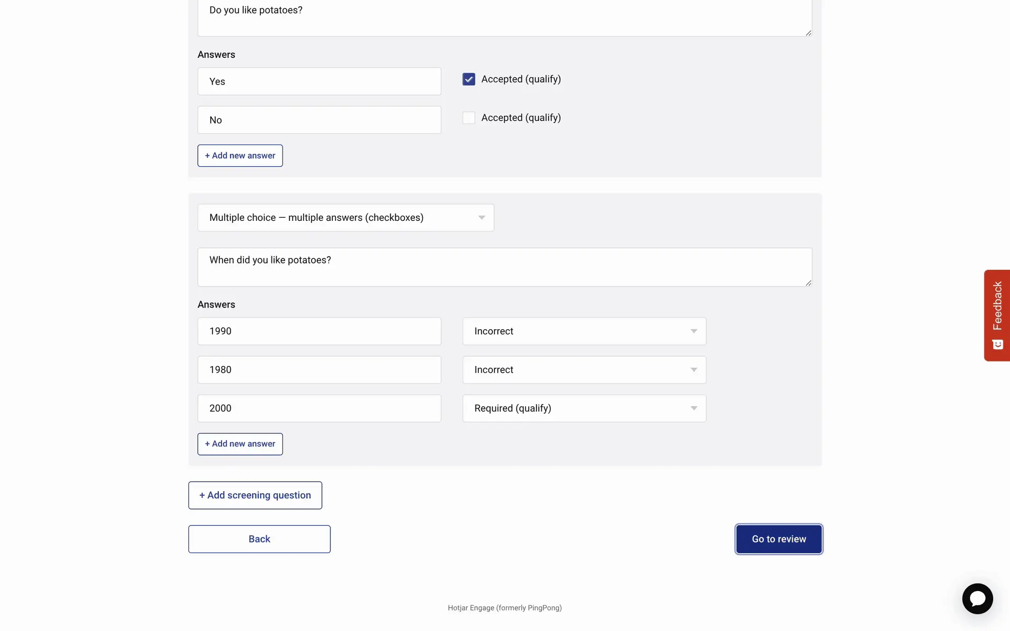
Task: Add new answer under the year options
Action: tap(240, 444)
